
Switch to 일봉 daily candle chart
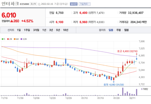111,30
